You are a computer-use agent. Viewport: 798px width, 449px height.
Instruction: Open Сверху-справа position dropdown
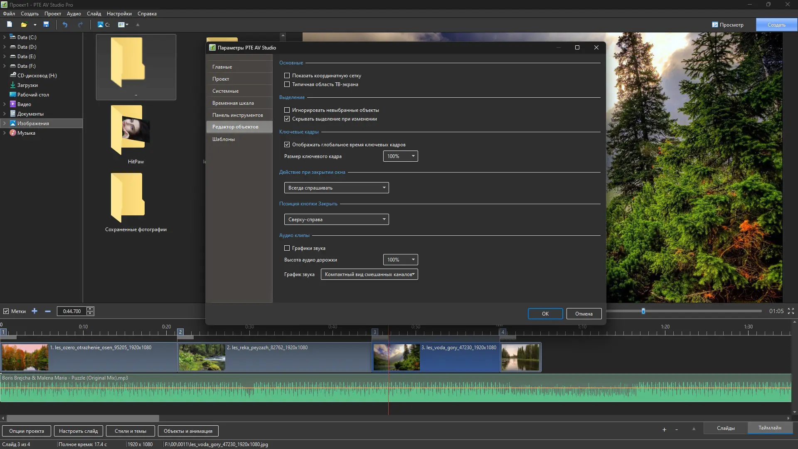click(336, 220)
